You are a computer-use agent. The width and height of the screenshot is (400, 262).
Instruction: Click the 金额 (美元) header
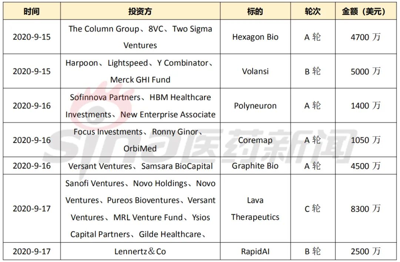366,11
